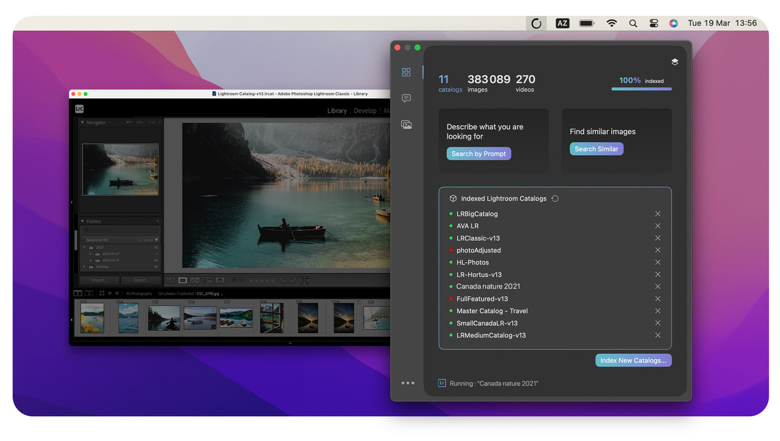The height and width of the screenshot is (441, 780).
Task: Collapse the 2023 folder in Lightroom
Action: [x=84, y=247]
